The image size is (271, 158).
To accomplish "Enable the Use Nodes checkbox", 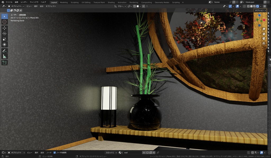I will pyautogui.click(x=55, y=153).
